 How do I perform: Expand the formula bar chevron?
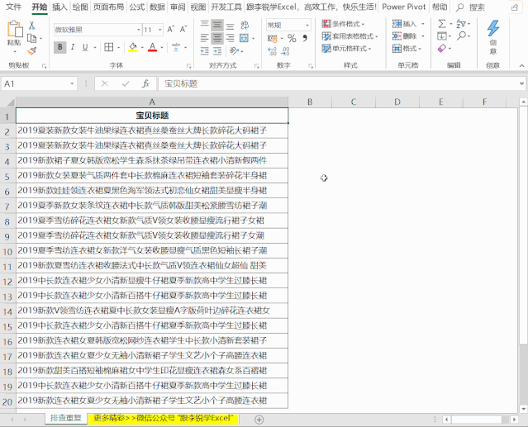(521, 83)
